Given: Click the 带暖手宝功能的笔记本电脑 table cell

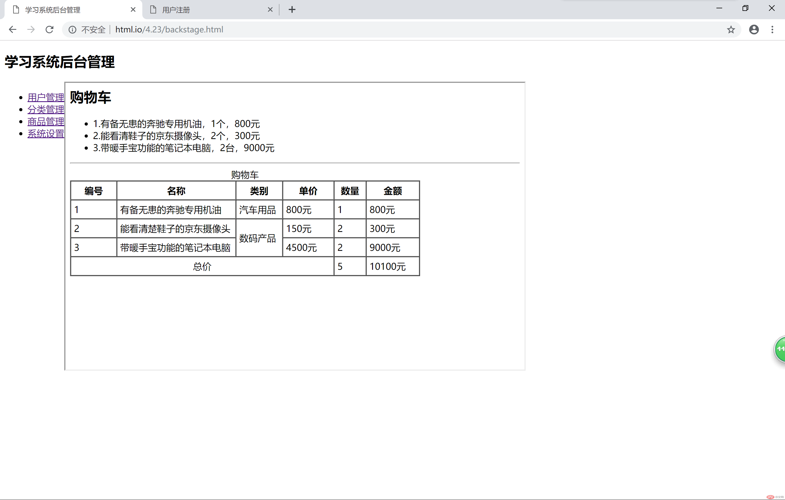Looking at the screenshot, I should 176,247.
